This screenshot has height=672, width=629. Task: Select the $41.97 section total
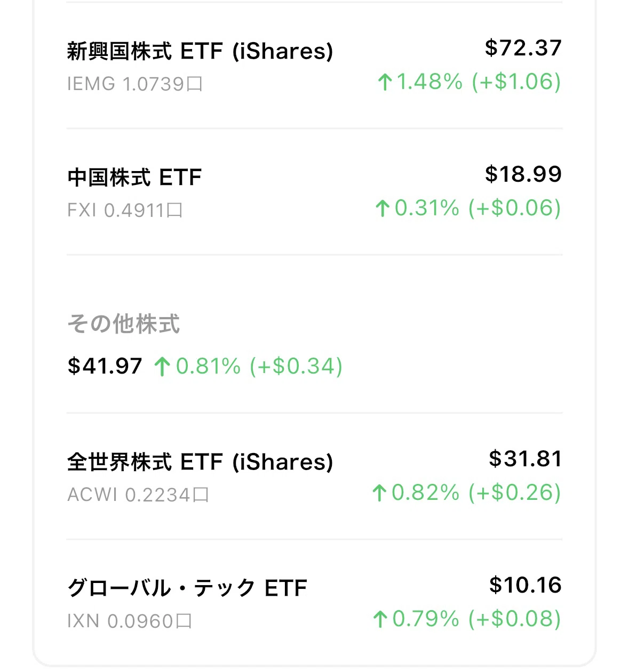click(105, 366)
